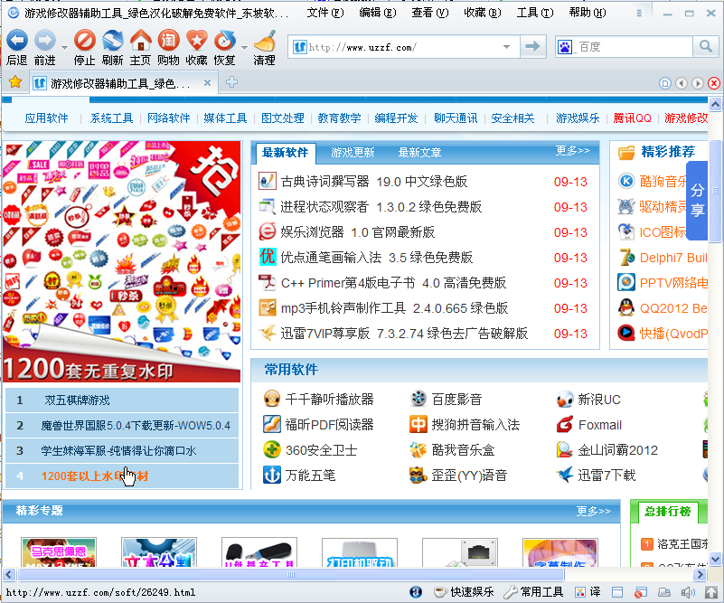Click the 译 translate status bar icon
The width and height of the screenshot is (724, 603).
click(588, 592)
